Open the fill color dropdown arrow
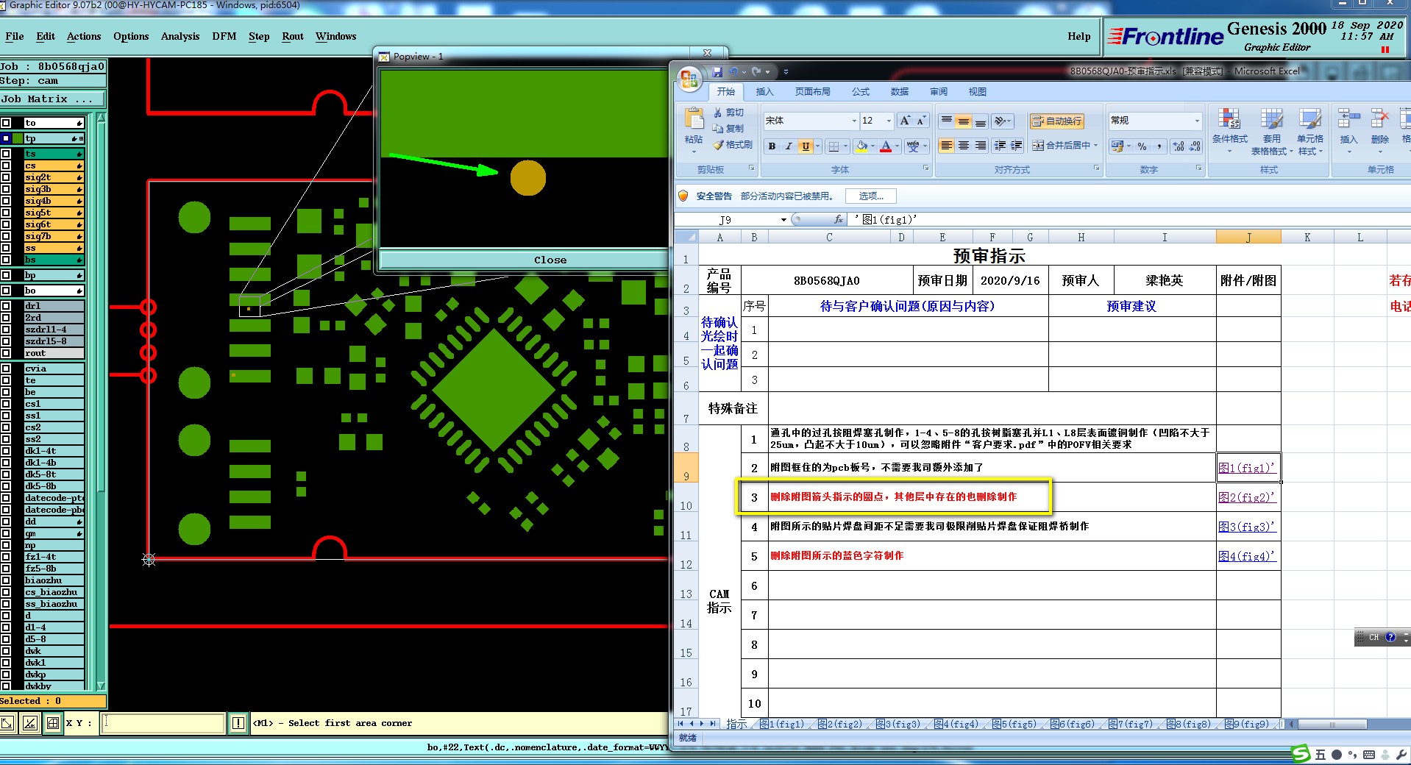Image resolution: width=1411 pixels, height=765 pixels. 873,146
